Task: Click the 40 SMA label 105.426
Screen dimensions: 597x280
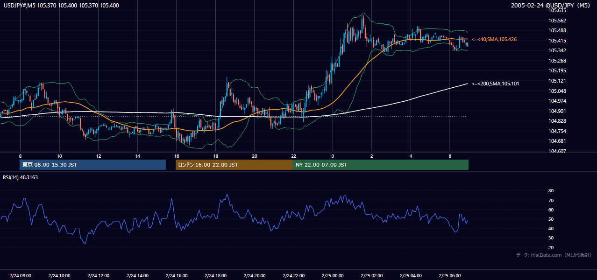Action: tap(494, 39)
